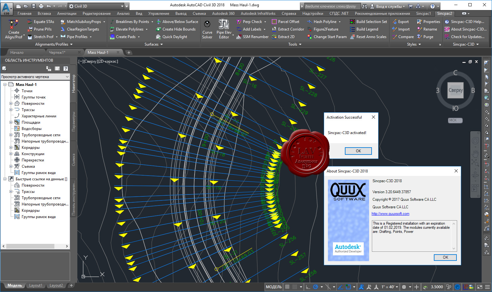Click the Above/Below Surface tool

pos(177,22)
